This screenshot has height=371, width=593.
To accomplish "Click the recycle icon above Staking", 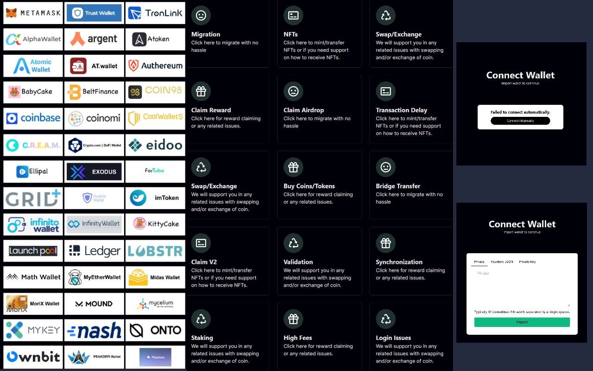I will pyautogui.click(x=201, y=319).
